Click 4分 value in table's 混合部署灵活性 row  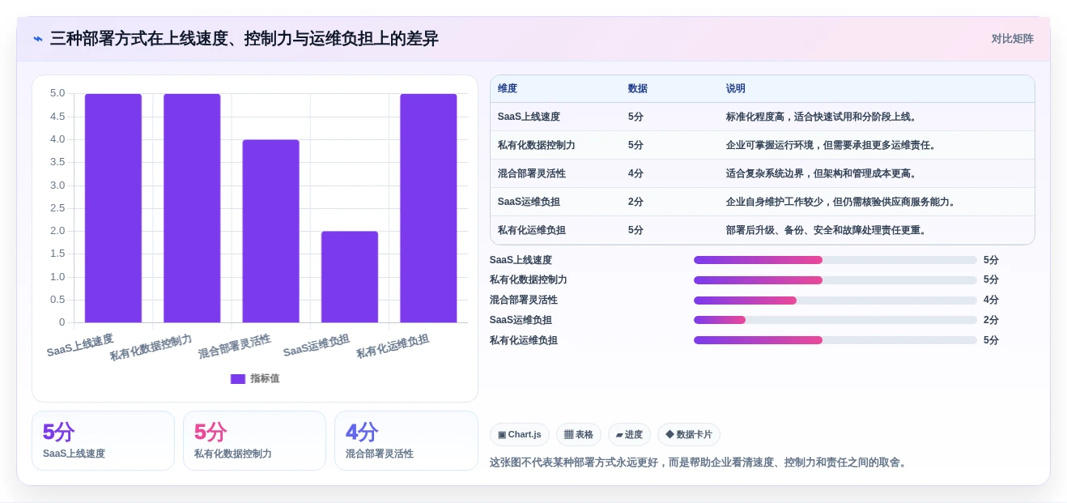[636, 173]
